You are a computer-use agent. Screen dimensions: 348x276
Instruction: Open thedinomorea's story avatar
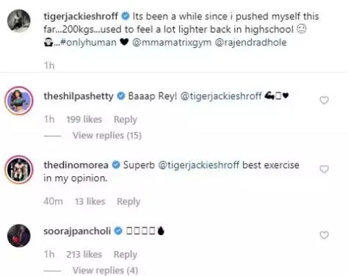[19, 170]
